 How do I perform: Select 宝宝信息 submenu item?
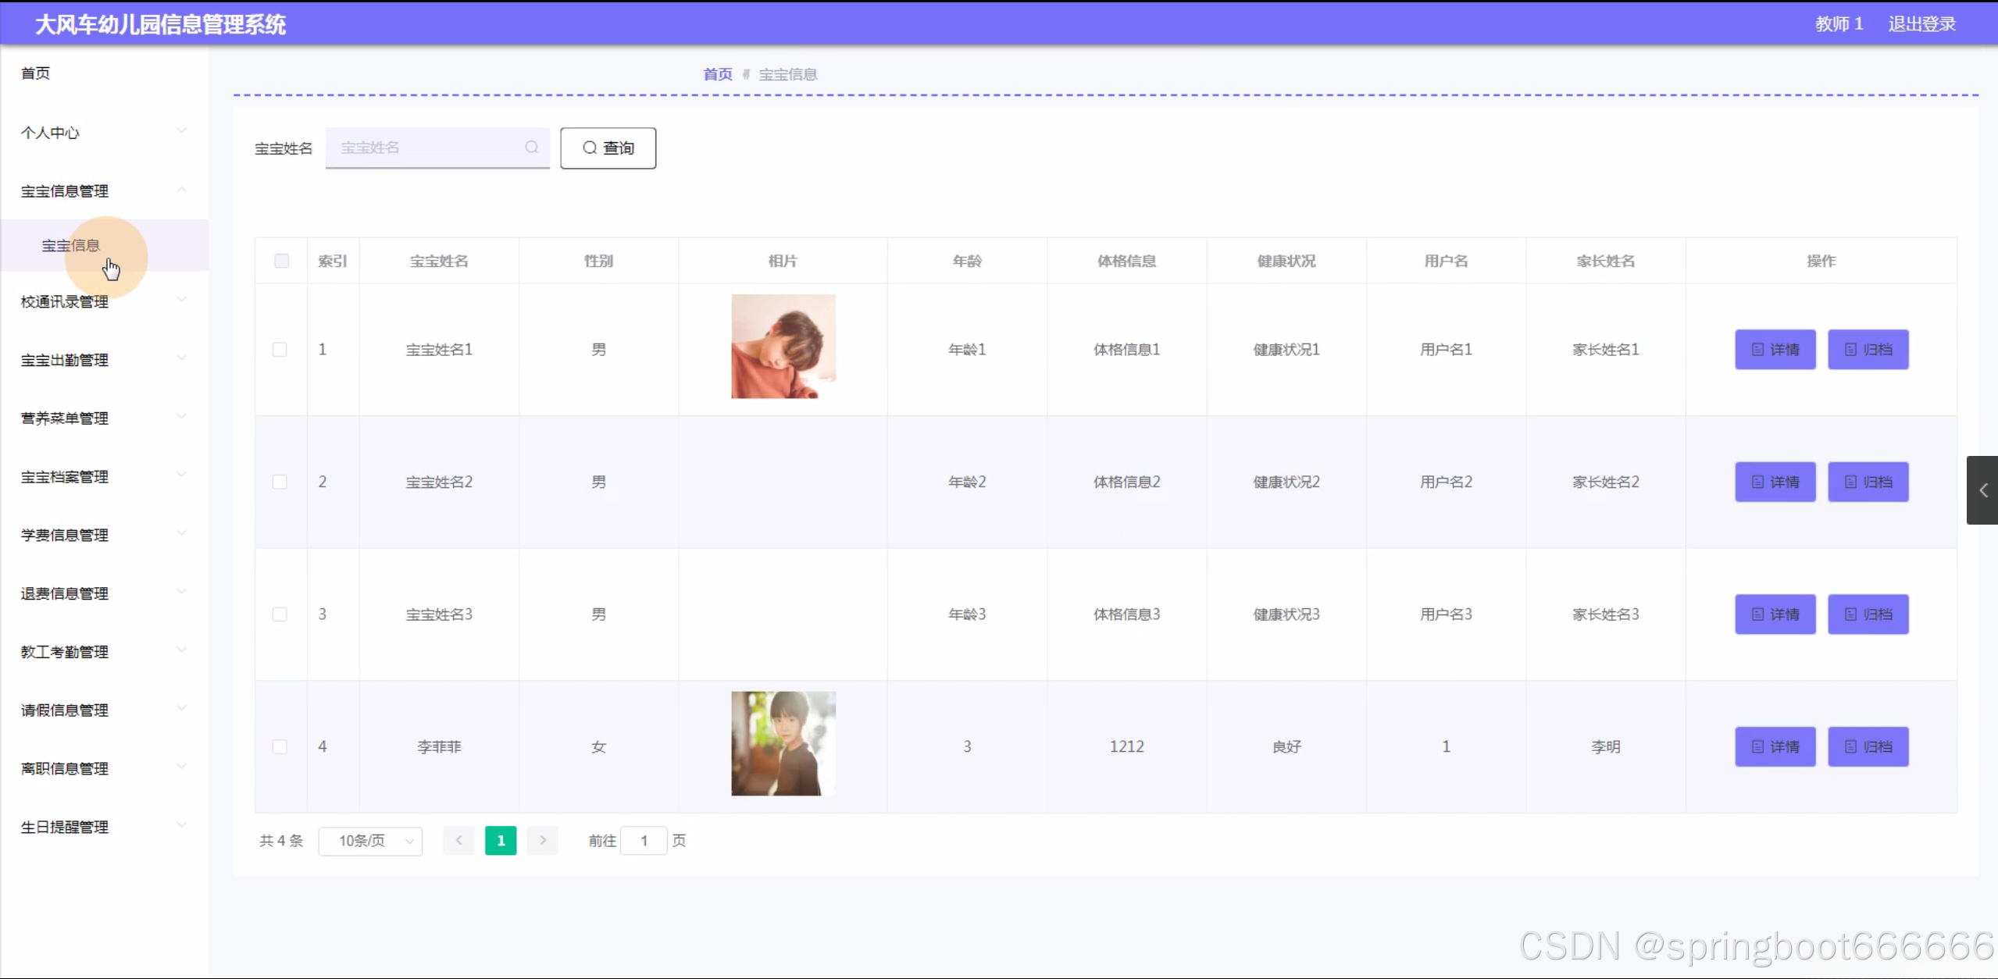[71, 245]
